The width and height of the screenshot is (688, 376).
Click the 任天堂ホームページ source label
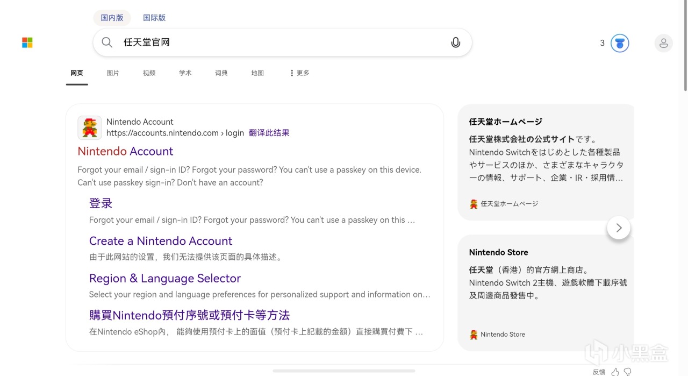tap(509, 204)
